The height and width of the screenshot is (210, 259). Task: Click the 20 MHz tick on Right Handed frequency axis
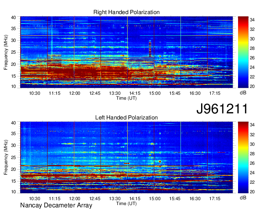coord(13,64)
